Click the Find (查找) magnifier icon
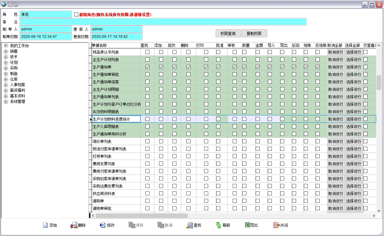384x236 pixels. tap(190, 225)
